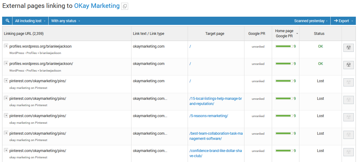The width and height of the screenshot is (358, 162).
Task: Click the profiles.wordpress.org/brianleejackson URL without trailing slash
Action: (x=40, y=46)
